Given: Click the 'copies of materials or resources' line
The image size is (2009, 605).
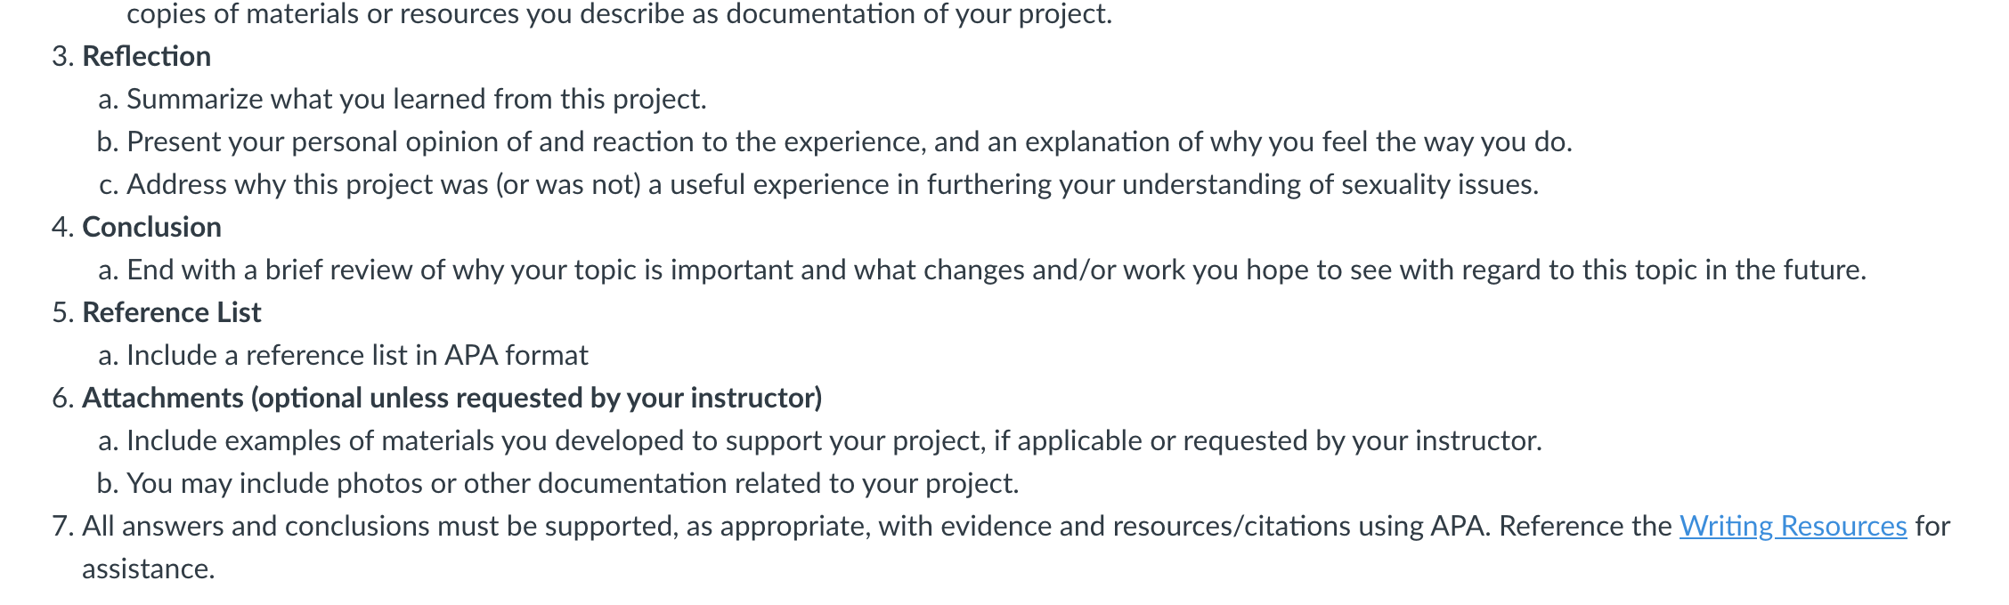Looking at the screenshot, I should click(x=620, y=14).
